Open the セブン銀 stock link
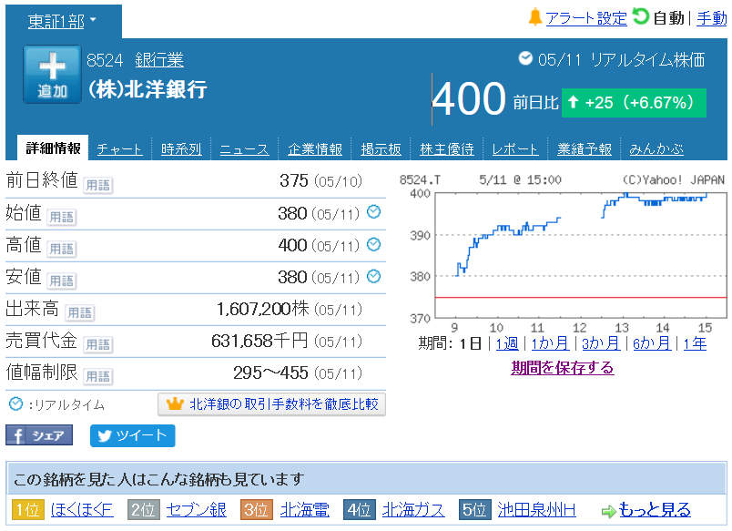The height and width of the screenshot is (531, 732). (x=196, y=509)
